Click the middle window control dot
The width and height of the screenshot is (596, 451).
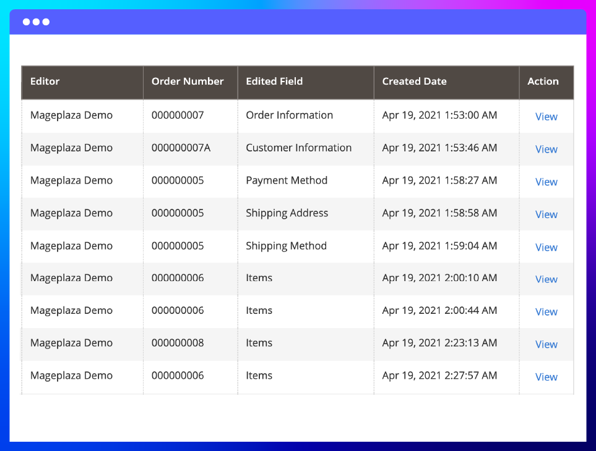coord(37,22)
